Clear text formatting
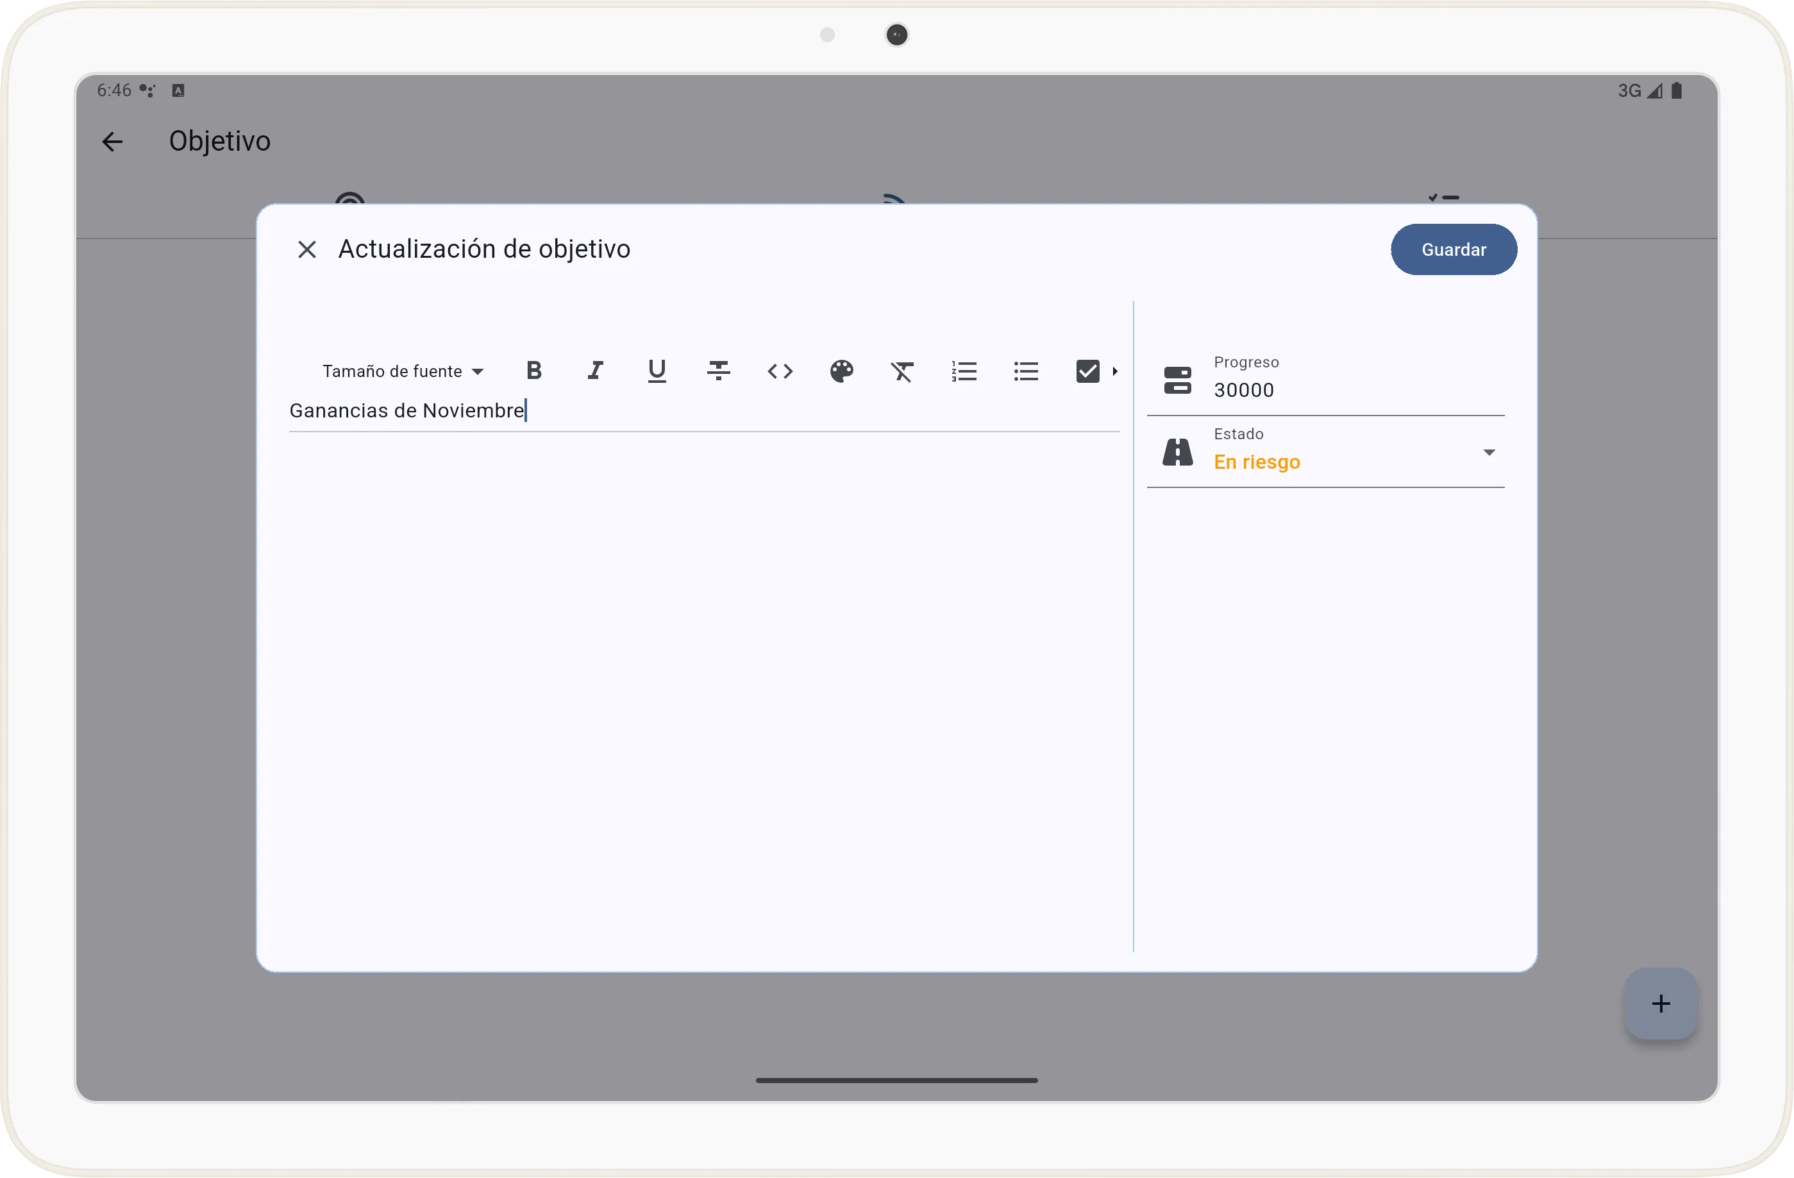The height and width of the screenshot is (1178, 1794). pos(903,370)
